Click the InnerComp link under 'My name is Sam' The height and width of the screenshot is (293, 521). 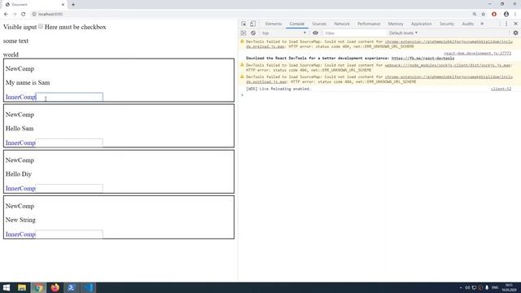tap(20, 97)
